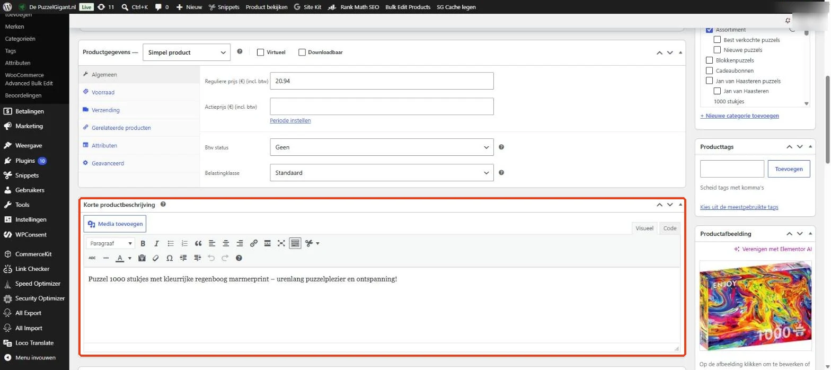The image size is (831, 370).
Task: Clear formatting with the eraser icon
Action: click(155, 258)
